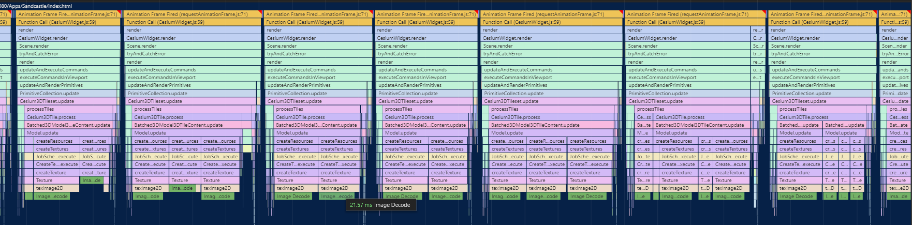Image resolution: width=912 pixels, height=225 pixels.
Task: Select the narrow 'Sc...r' flame bar
Action: click(757, 46)
